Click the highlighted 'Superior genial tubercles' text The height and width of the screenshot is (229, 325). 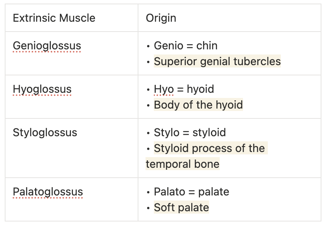(x=217, y=62)
